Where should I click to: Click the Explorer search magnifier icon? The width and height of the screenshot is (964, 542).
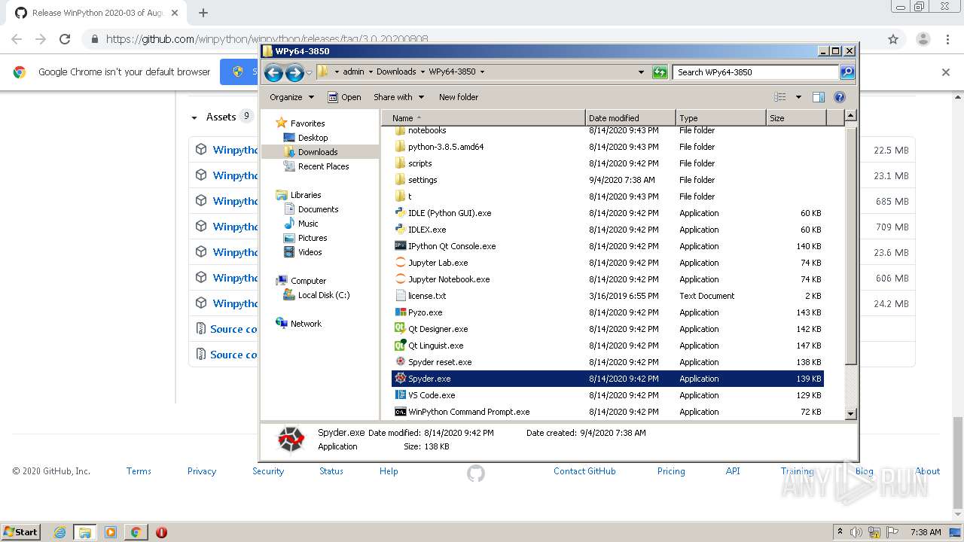847,72
